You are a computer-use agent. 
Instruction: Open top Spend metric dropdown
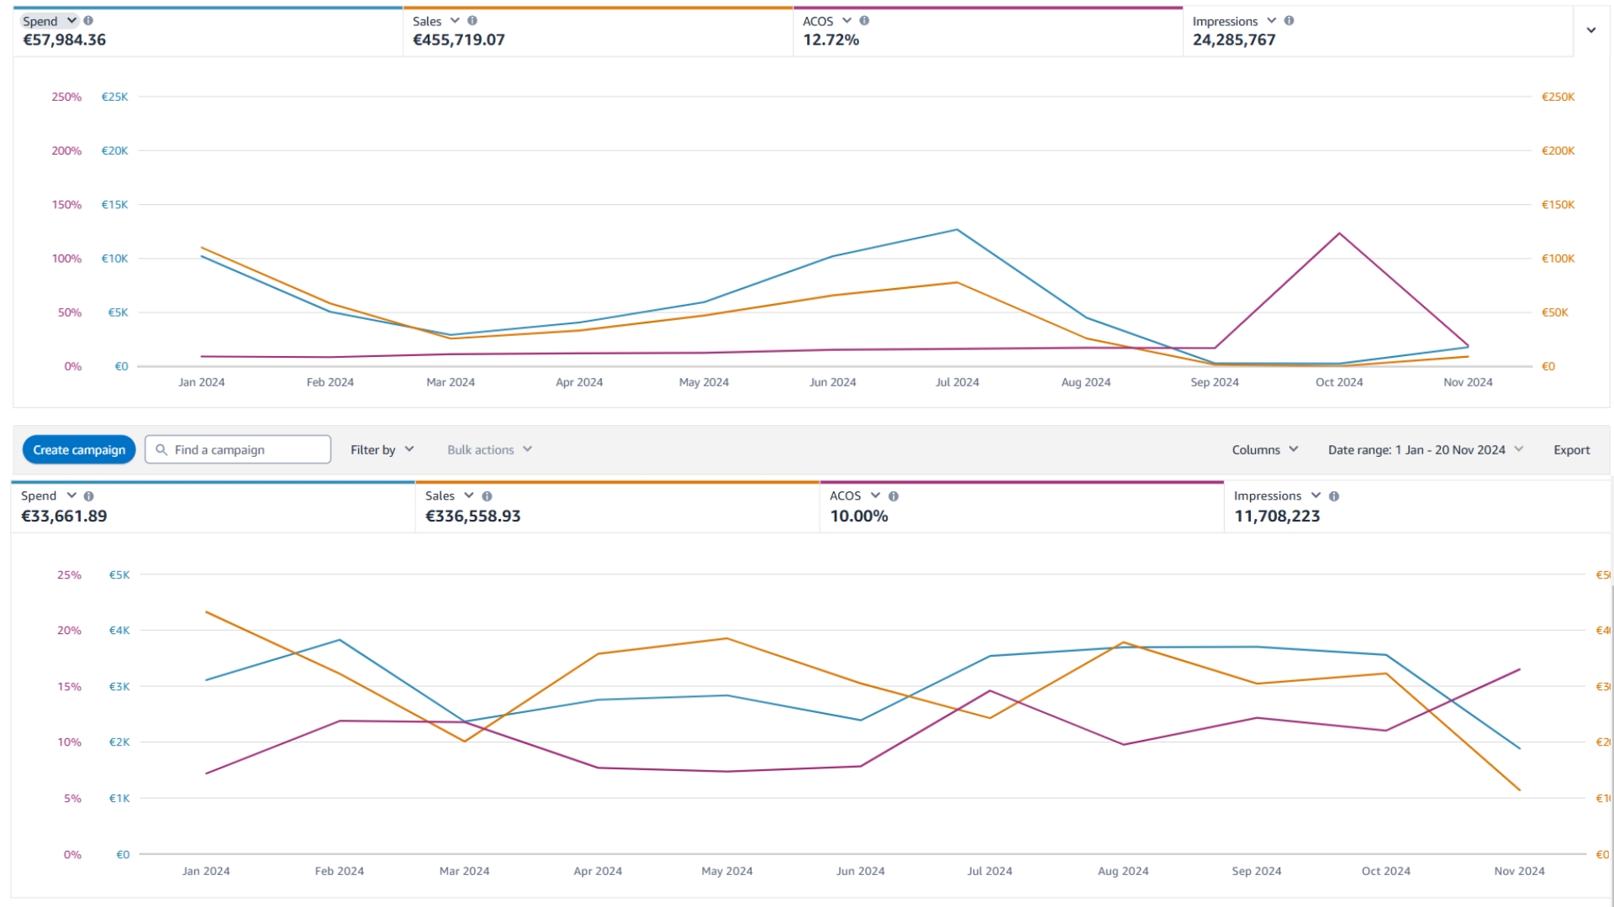(x=72, y=21)
